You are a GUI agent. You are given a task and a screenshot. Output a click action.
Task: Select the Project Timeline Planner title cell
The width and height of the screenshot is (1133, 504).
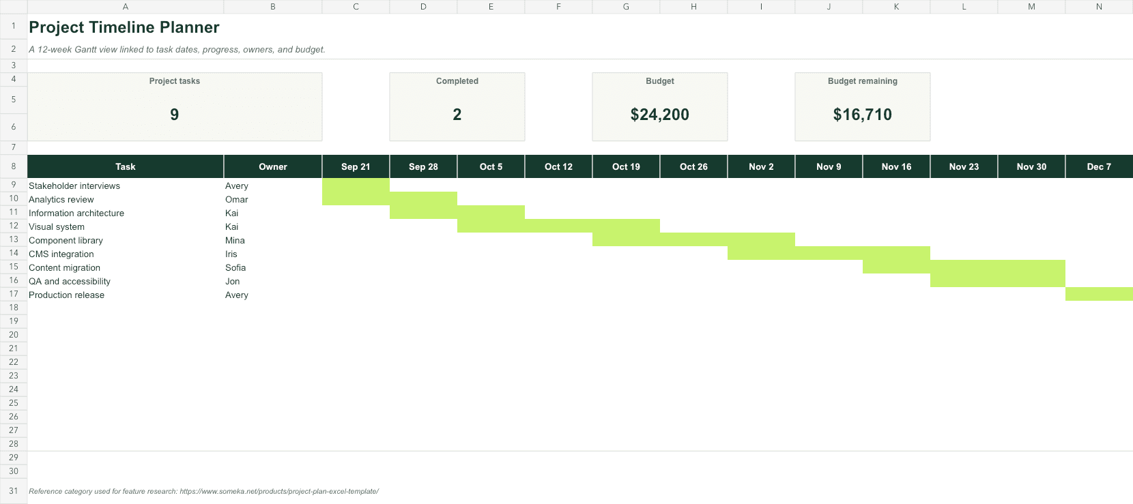pyautogui.click(x=124, y=27)
